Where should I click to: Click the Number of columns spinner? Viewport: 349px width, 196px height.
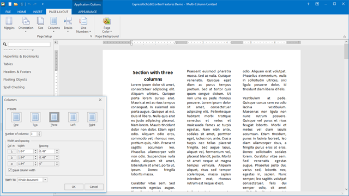tap(39, 134)
